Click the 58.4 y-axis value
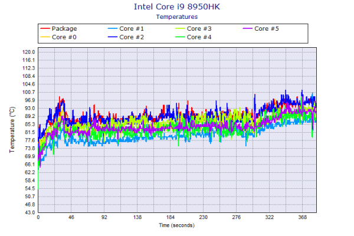 click(30, 181)
